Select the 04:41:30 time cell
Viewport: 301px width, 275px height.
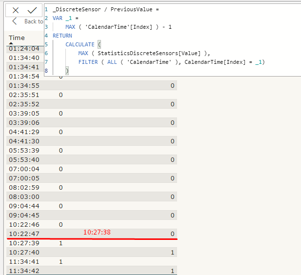pos(24,141)
